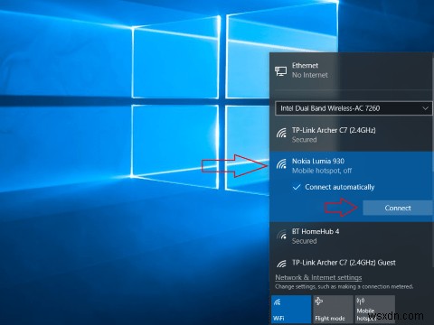Open the Intel Dual Band Wireless-AC 7260 dropdown
Viewport: 434px width, 325px height.
pos(354,108)
